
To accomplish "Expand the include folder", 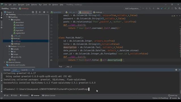I will (x=9, y=49).
